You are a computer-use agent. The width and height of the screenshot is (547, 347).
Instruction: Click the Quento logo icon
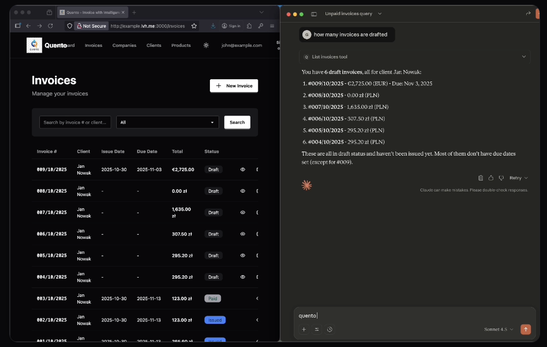click(x=34, y=45)
